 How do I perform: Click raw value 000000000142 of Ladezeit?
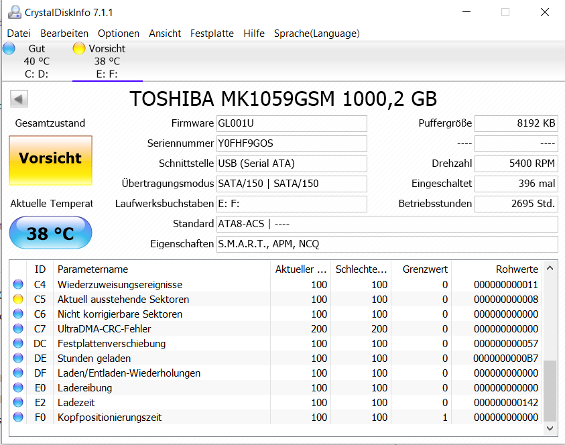pyautogui.click(x=506, y=403)
